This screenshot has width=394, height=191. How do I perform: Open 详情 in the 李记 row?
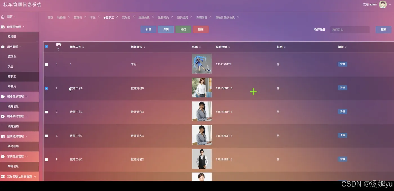[x=342, y=64]
